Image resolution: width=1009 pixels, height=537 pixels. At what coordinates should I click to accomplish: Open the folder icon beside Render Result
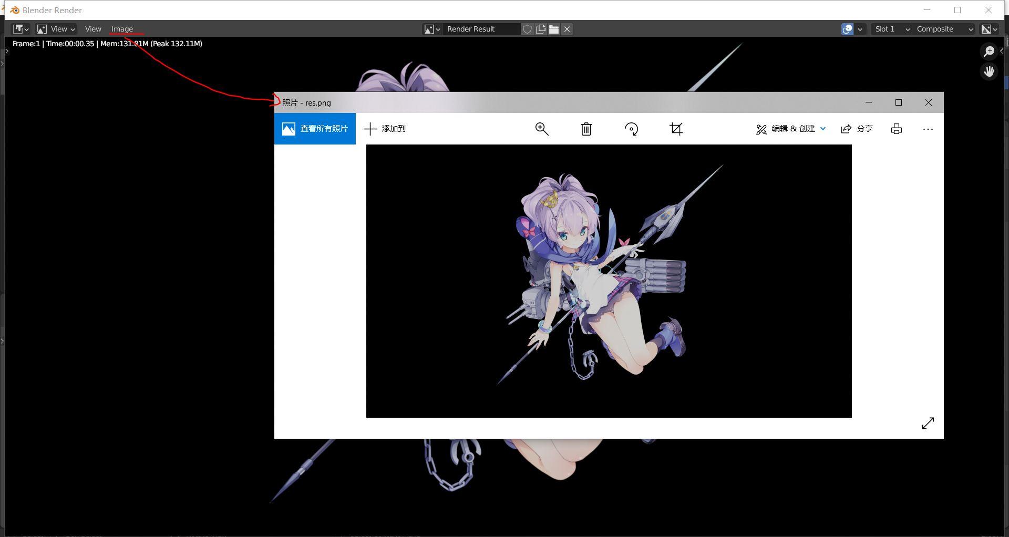point(554,29)
